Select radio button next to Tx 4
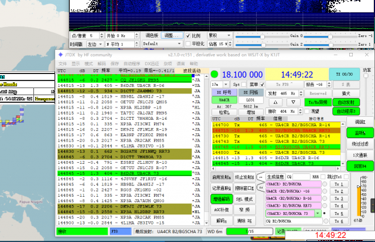 [x=325, y=206]
